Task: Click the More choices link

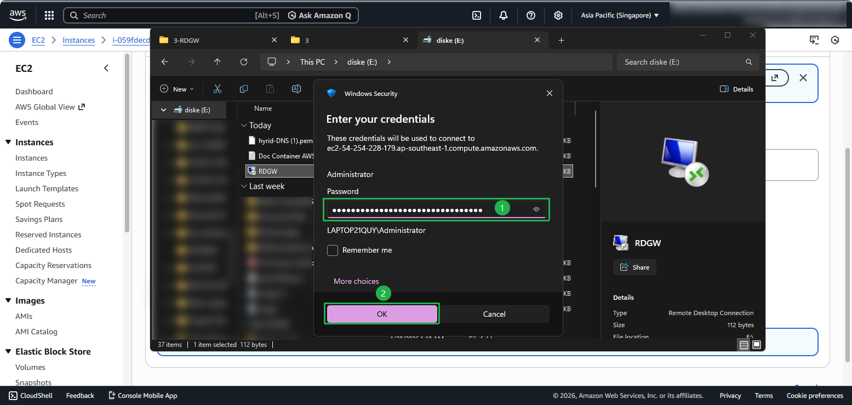Action: coord(356,281)
